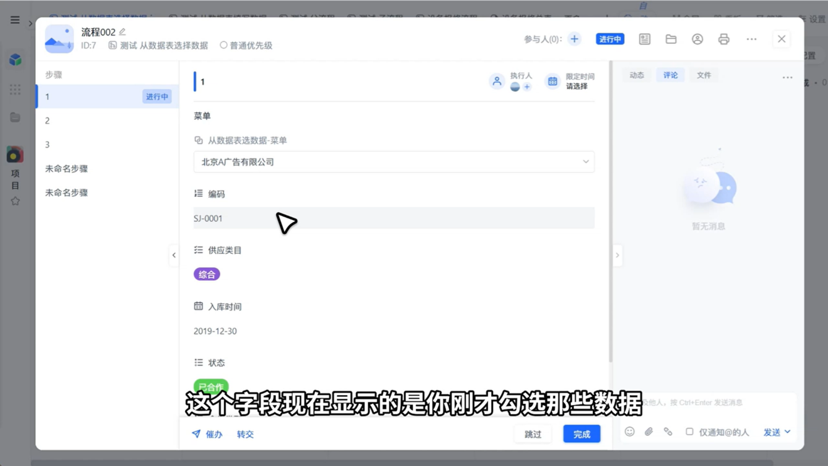Image resolution: width=828 pixels, height=466 pixels.
Task: Add an executor with the small plus
Action: (x=527, y=87)
